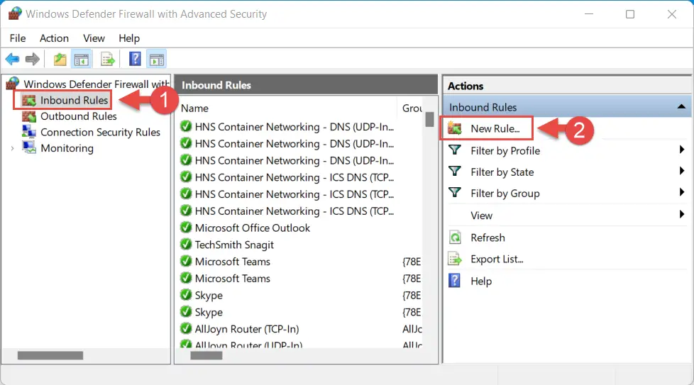This screenshot has height=385, width=694.
Task: Collapse the Inbound Rules actions section
Action: pyautogui.click(x=681, y=106)
